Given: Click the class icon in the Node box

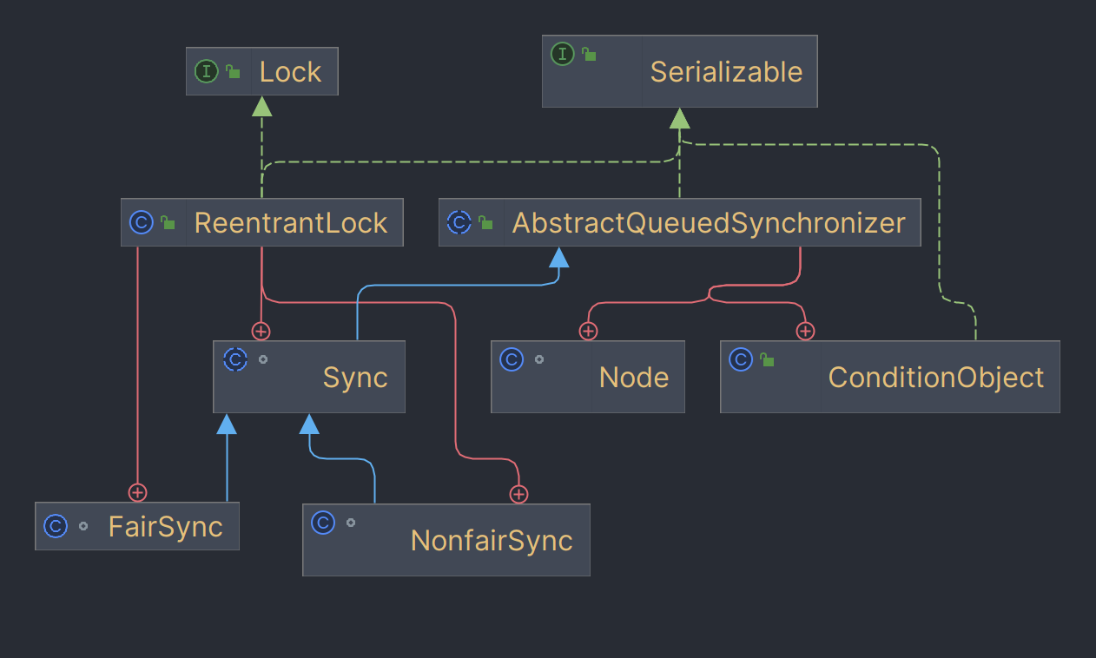Looking at the screenshot, I should point(512,359).
